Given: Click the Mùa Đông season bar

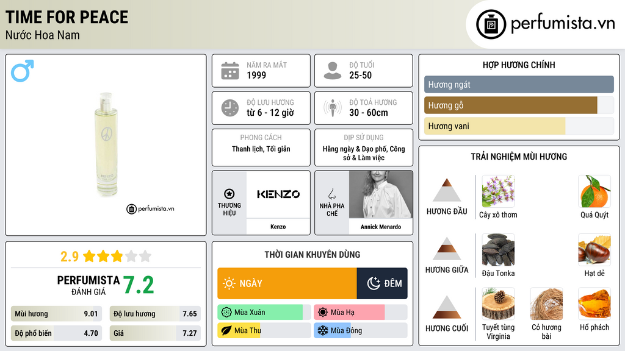Looking at the screenshot, I should 360,330.
